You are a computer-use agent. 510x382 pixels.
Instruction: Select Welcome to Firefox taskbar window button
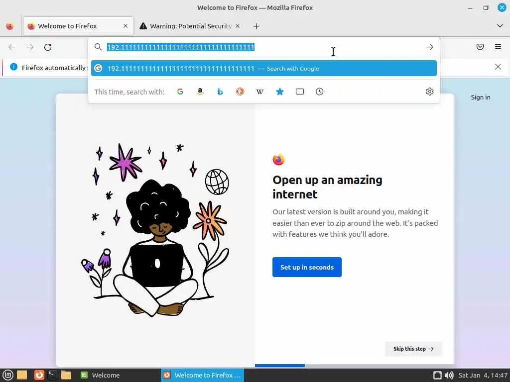tap(202, 375)
